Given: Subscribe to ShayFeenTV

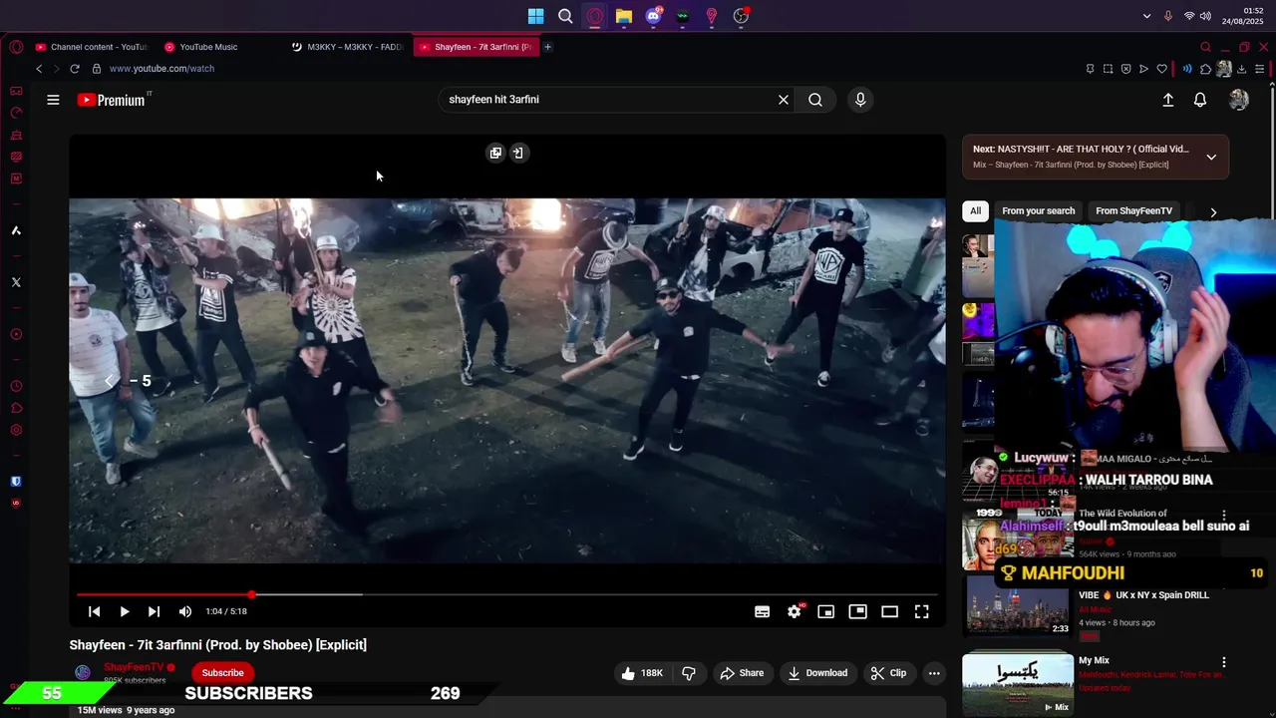Looking at the screenshot, I should [x=223, y=673].
